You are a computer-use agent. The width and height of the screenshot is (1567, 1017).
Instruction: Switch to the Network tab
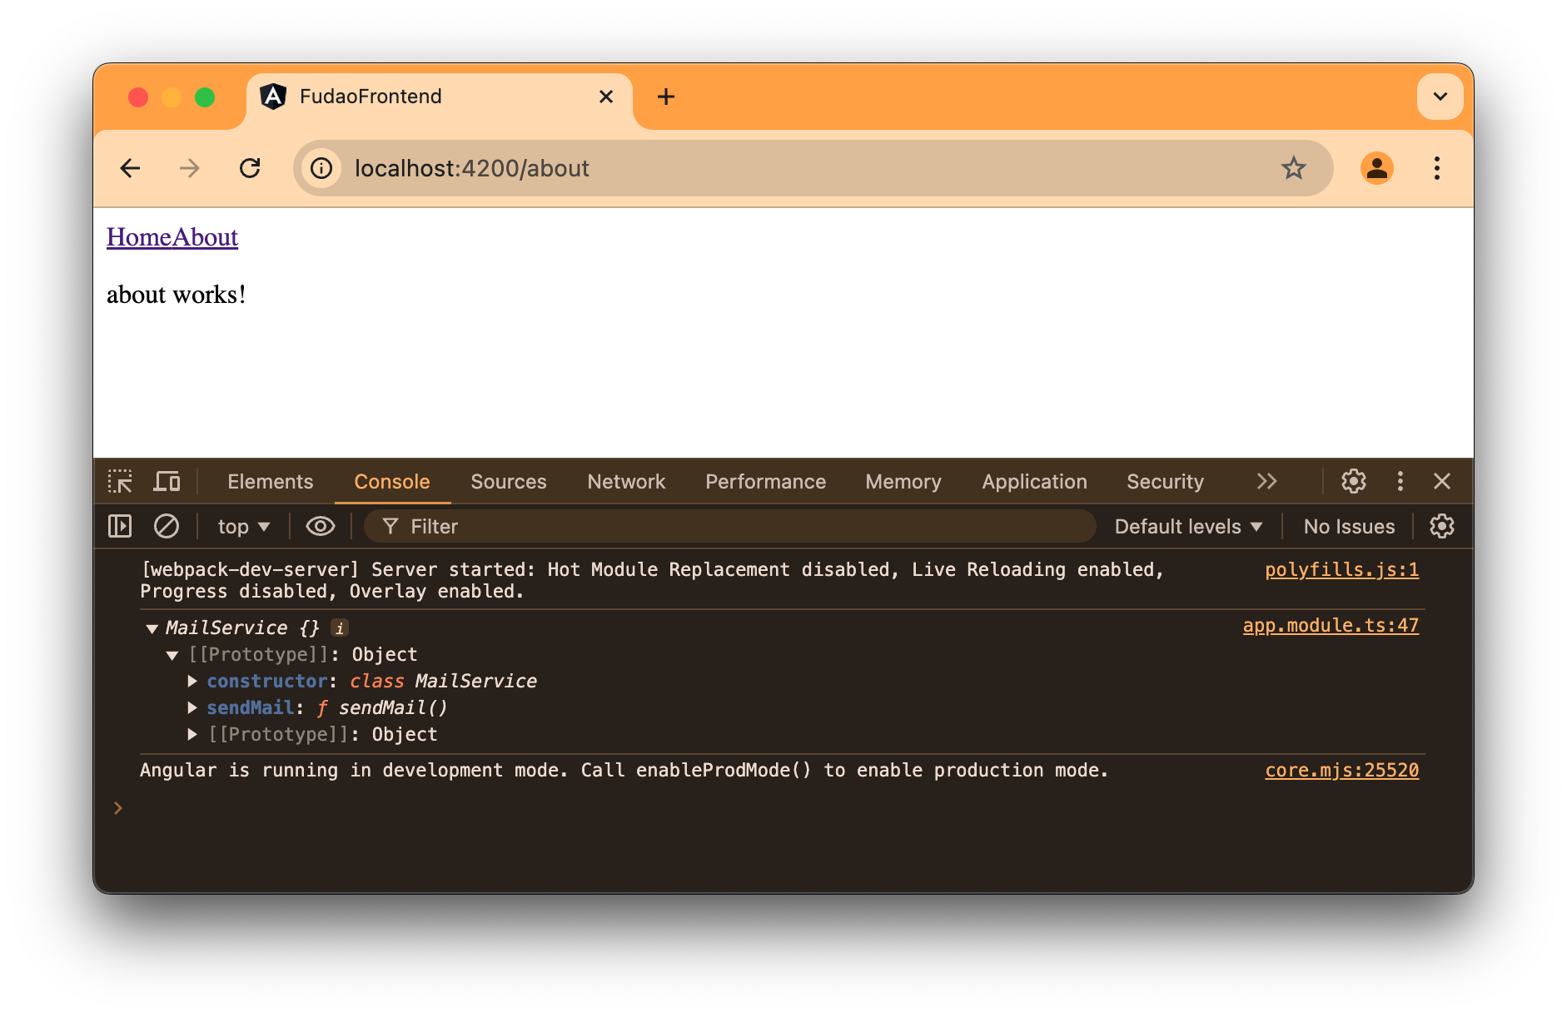[x=625, y=481]
